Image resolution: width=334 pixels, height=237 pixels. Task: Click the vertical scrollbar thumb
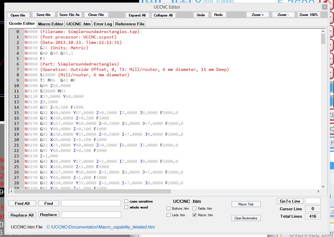(x=323, y=39)
